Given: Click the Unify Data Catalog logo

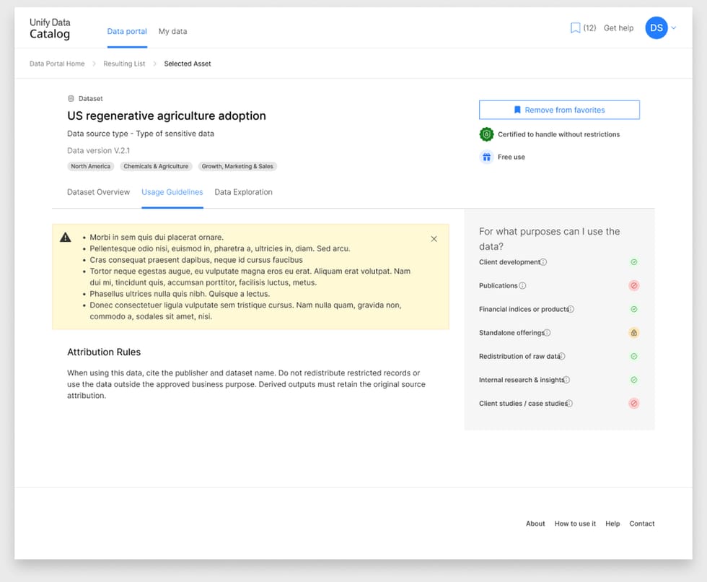Looking at the screenshot, I should 50,28.
